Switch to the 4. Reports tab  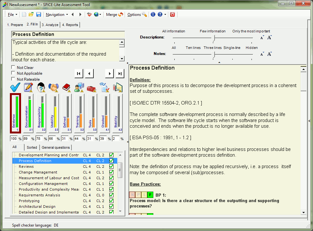pos(70,25)
